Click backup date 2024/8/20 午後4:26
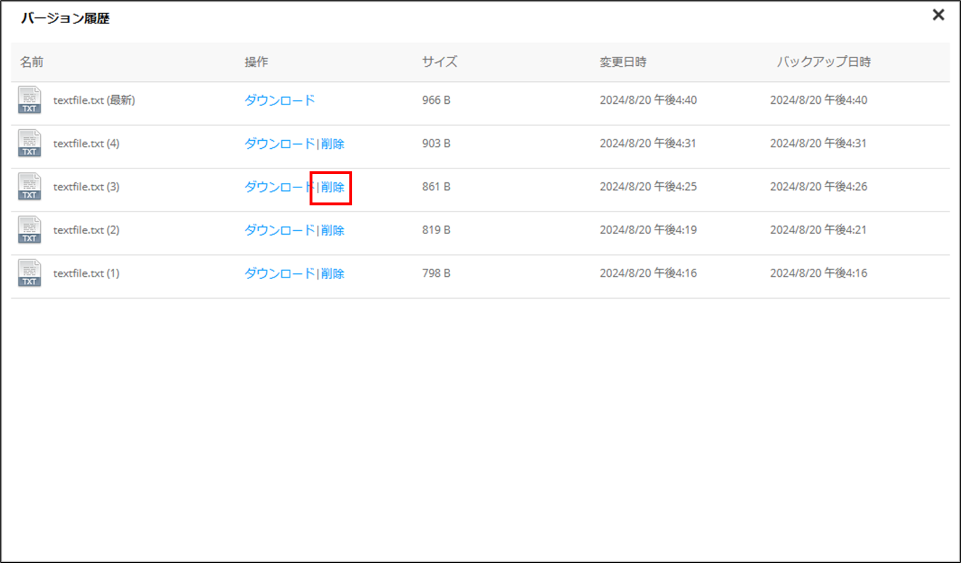The image size is (961, 563). pyautogui.click(x=819, y=186)
